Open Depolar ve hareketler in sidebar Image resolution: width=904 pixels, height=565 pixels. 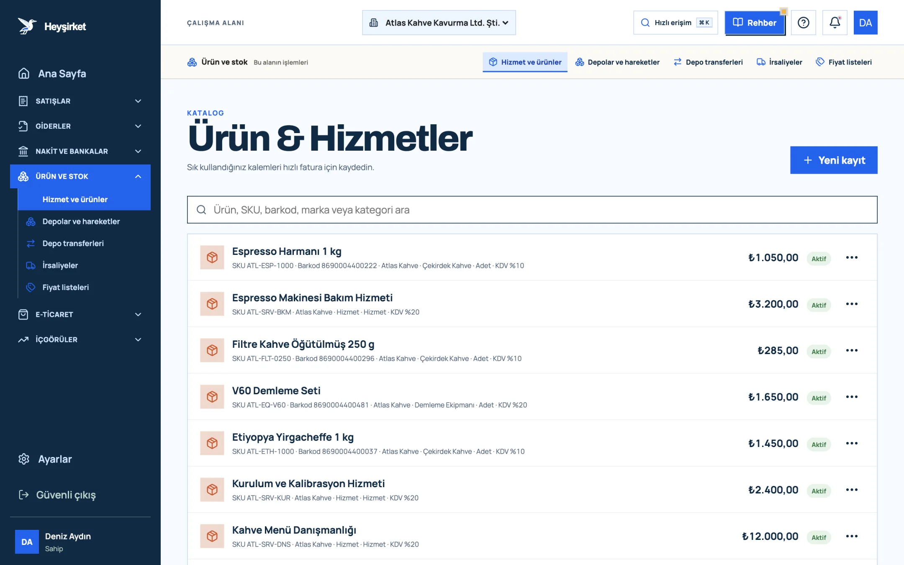coord(84,221)
